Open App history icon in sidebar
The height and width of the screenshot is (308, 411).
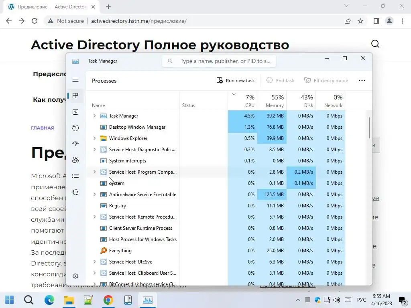click(x=75, y=128)
